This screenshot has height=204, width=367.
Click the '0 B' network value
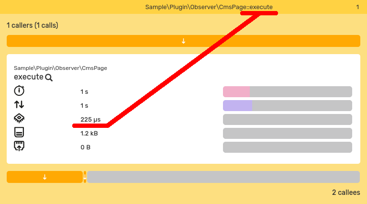coord(86,147)
